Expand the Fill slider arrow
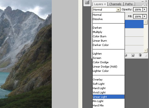The image size is (149, 108). [x=145, y=16]
